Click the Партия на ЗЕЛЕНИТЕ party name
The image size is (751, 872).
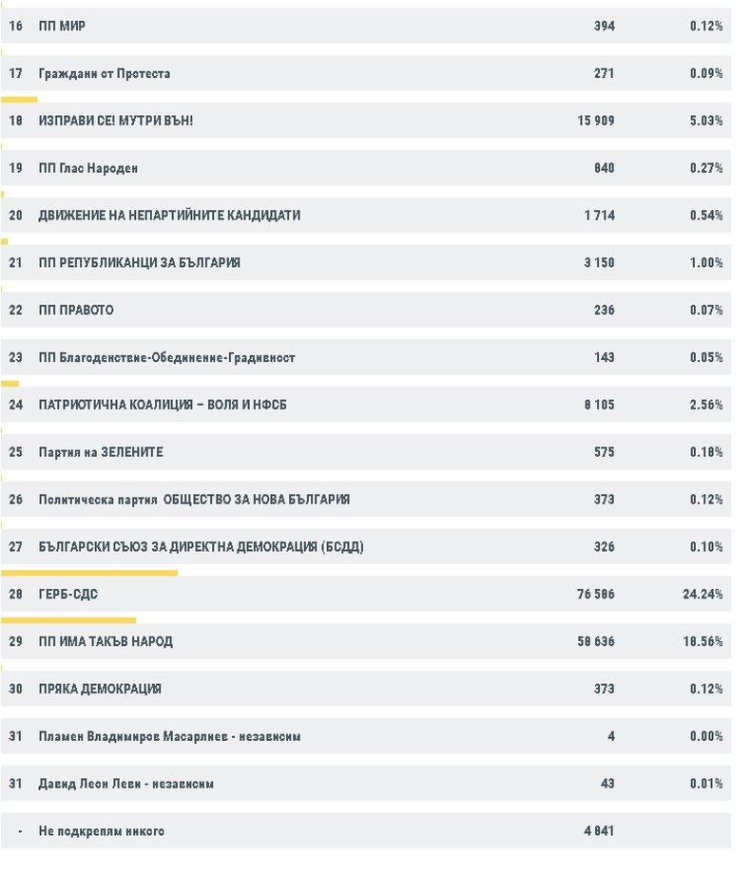point(101,453)
